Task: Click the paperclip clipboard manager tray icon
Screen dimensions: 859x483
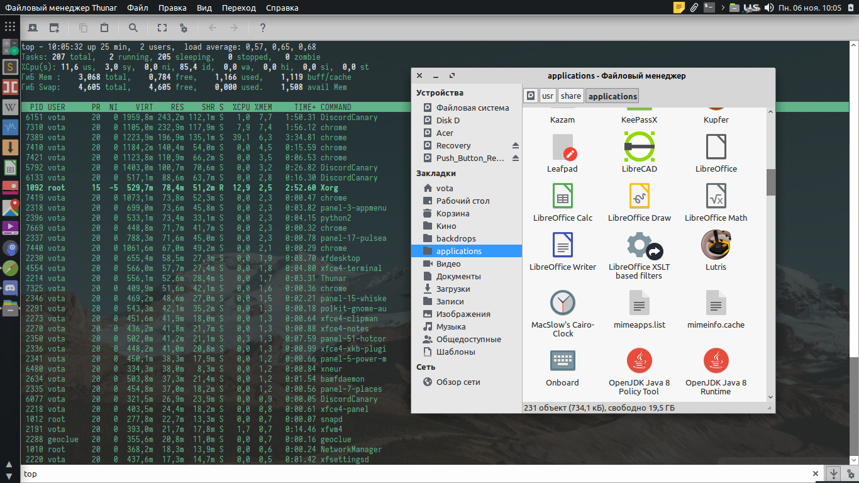Action: [x=694, y=8]
